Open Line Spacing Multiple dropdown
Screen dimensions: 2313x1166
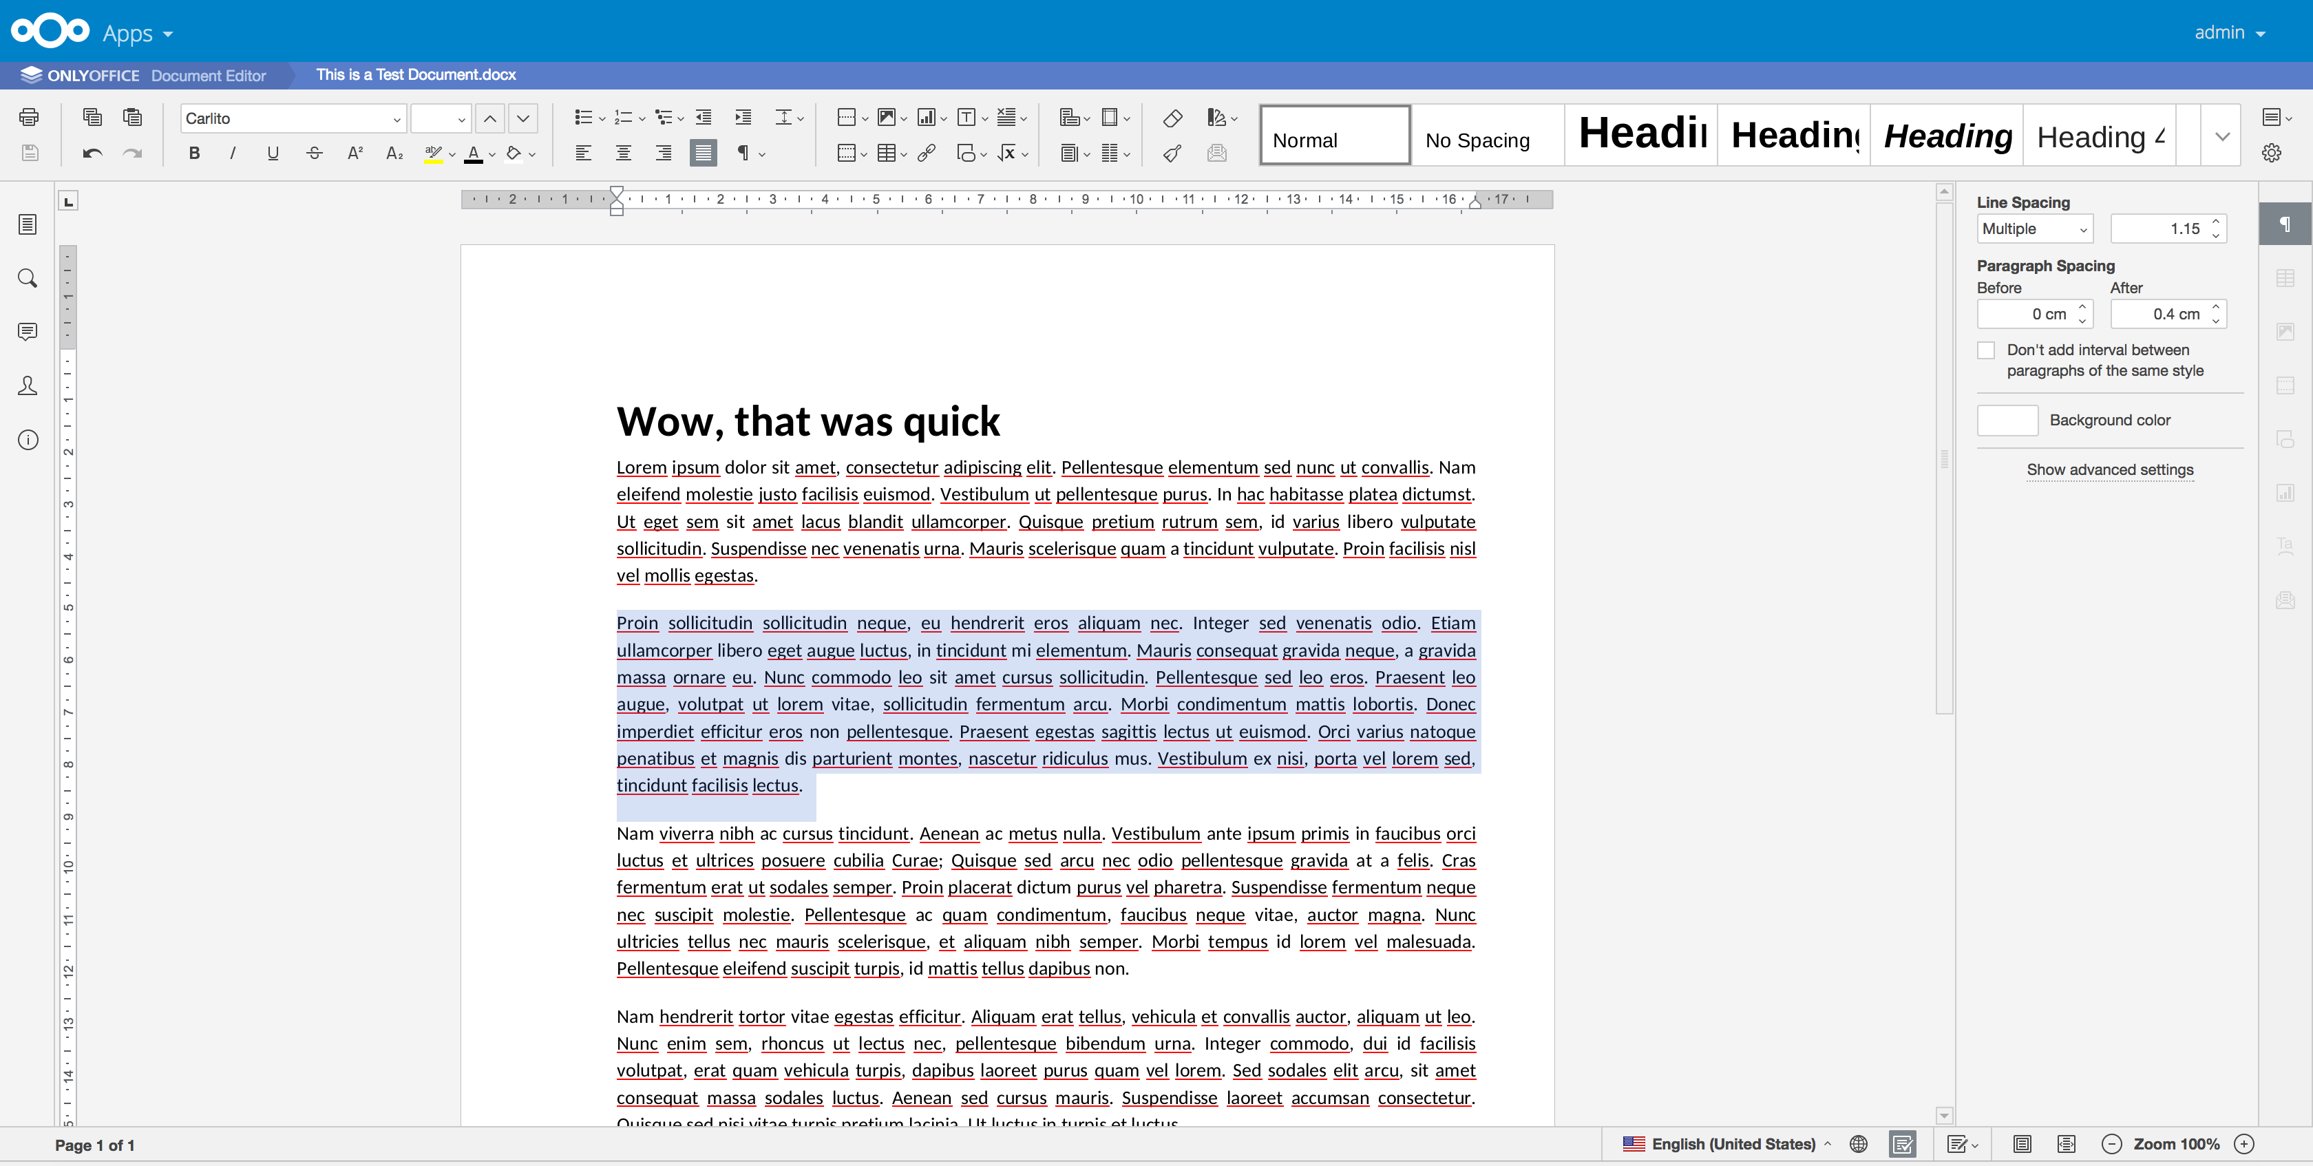(2035, 229)
